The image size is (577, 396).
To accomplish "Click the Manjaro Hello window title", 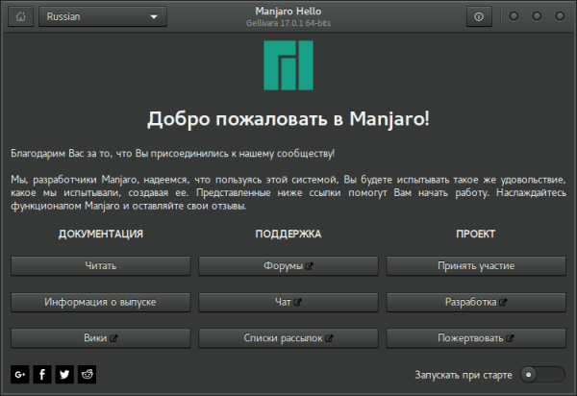I will click(288, 11).
